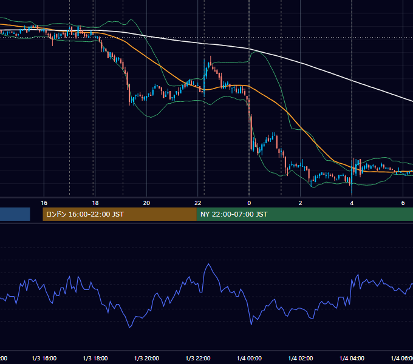The height and width of the screenshot is (364, 413).
Task: Click the blue session bar before London
Action: pyautogui.click(x=15, y=214)
